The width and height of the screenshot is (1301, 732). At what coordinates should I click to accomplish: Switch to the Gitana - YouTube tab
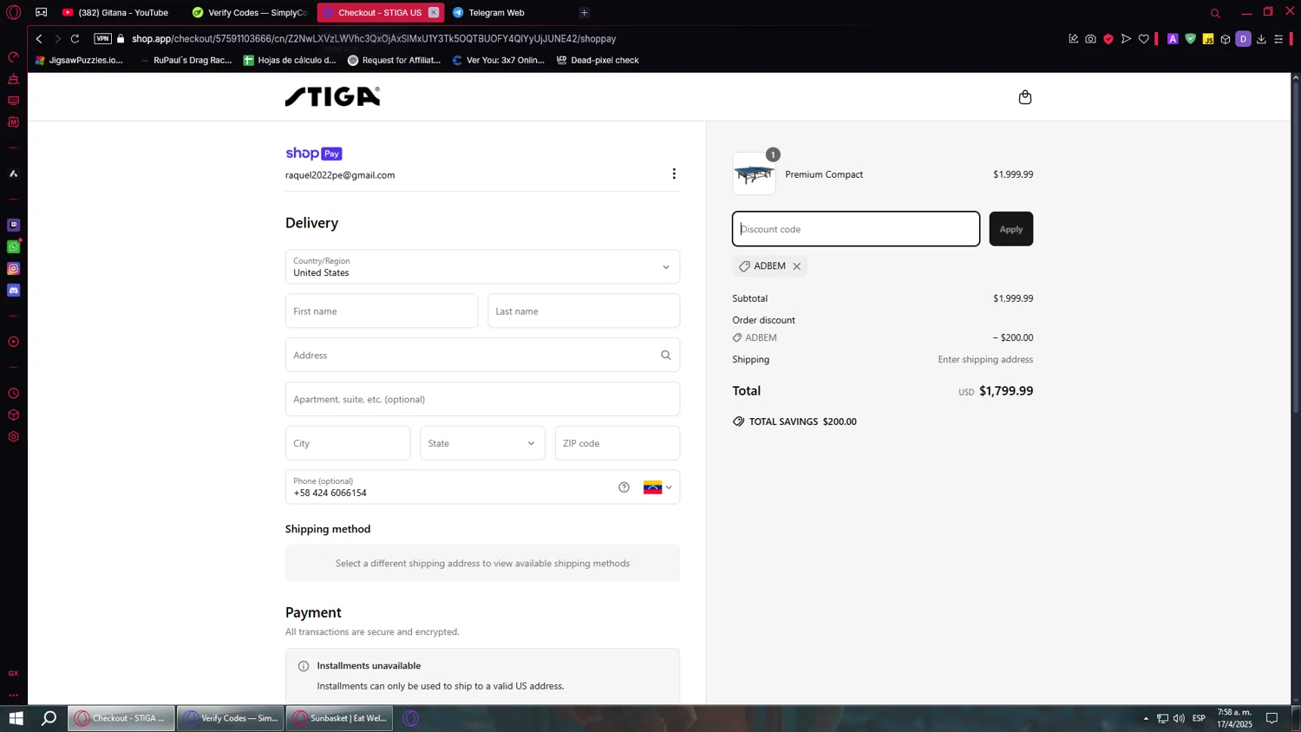115,13
